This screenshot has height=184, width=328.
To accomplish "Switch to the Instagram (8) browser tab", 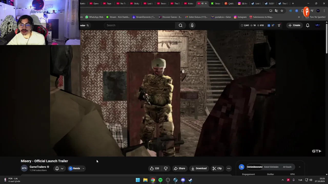I will coord(243,4).
